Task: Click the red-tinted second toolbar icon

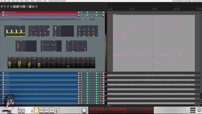Action: coord(5,6)
